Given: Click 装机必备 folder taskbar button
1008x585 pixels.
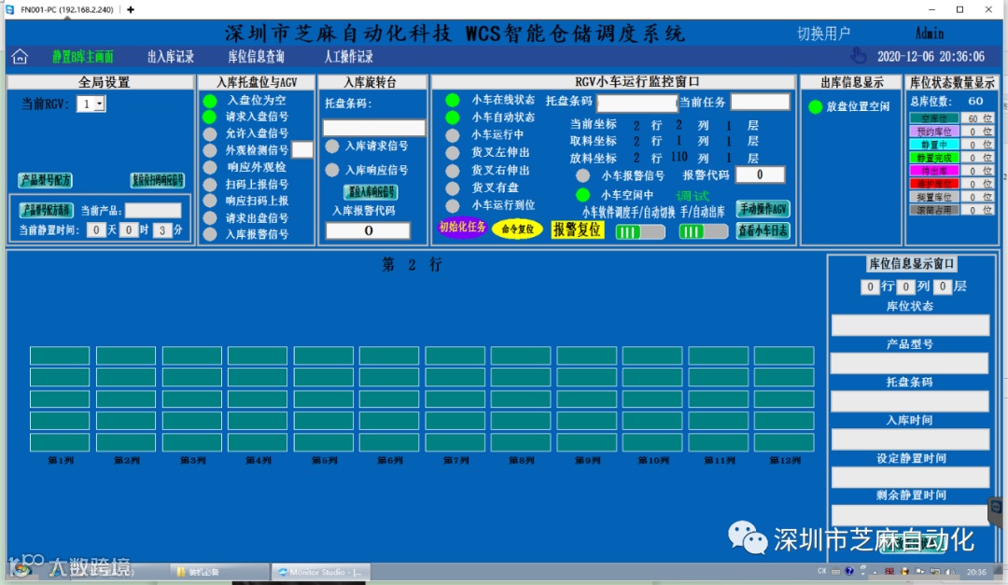Looking at the screenshot, I should 218,572.
